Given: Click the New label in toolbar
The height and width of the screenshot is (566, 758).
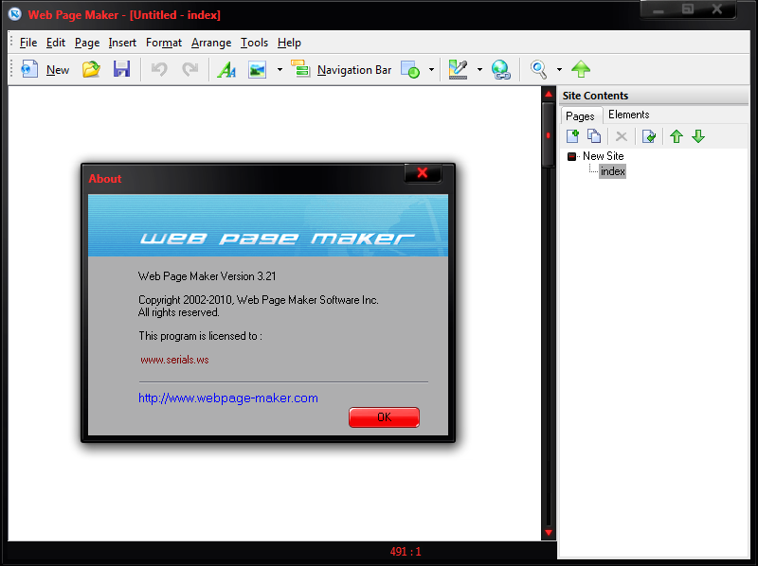Looking at the screenshot, I should [58, 70].
